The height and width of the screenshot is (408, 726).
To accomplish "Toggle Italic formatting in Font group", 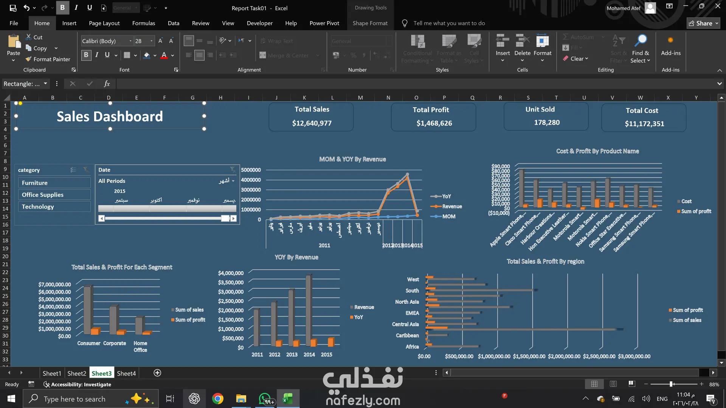I will point(97,55).
